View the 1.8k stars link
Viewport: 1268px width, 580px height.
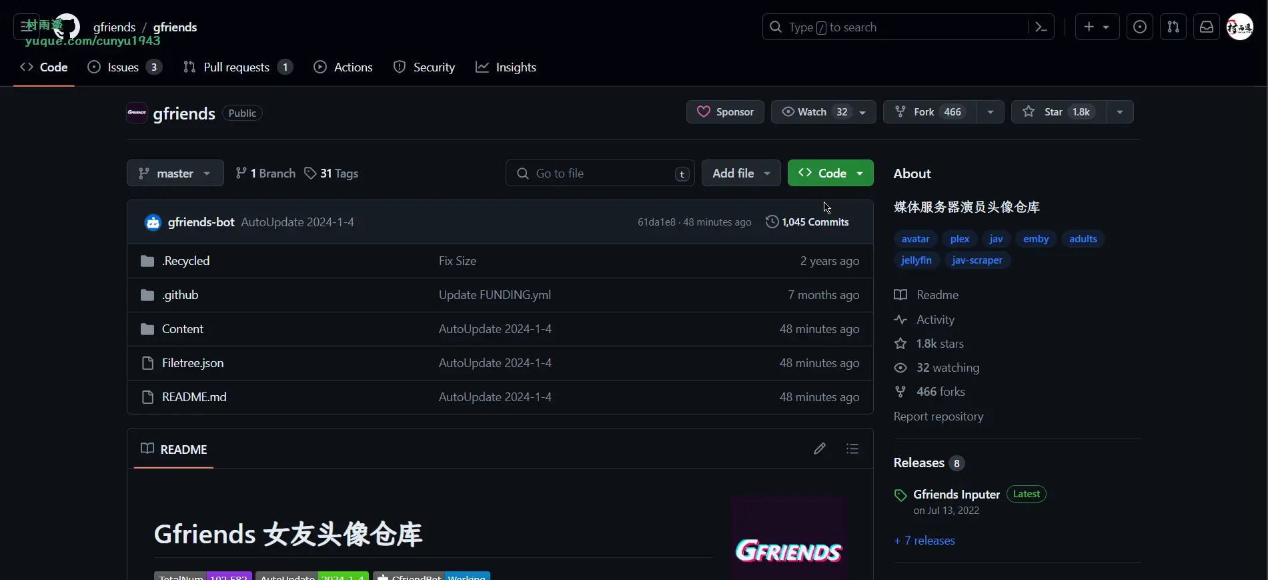(929, 344)
